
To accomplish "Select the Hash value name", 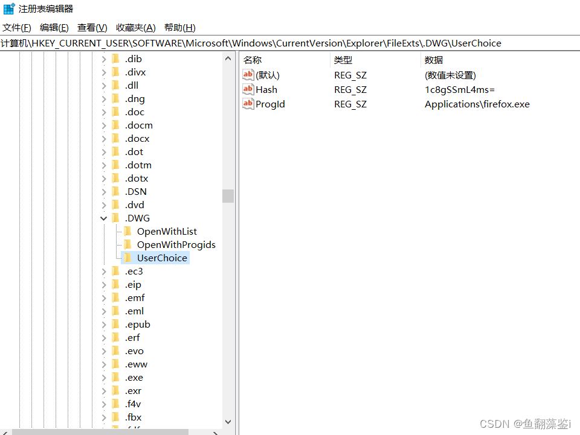I will point(266,90).
